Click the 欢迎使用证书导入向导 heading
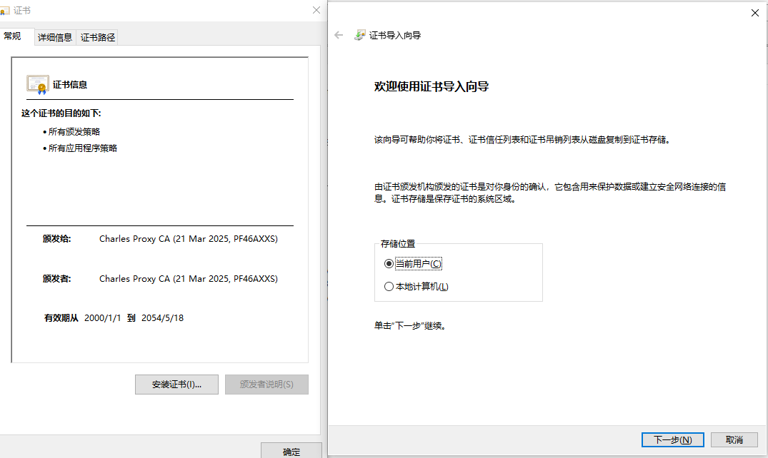This screenshot has height=458, width=768. [432, 86]
